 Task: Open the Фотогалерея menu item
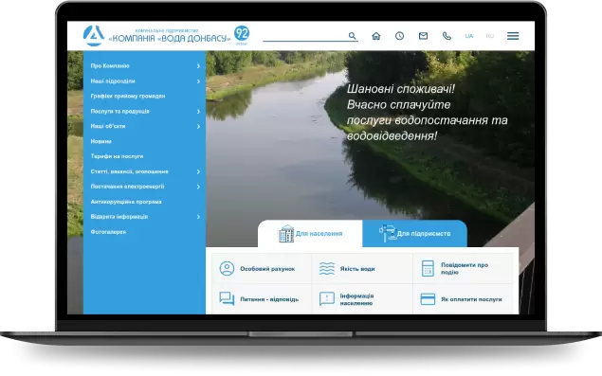(x=108, y=232)
